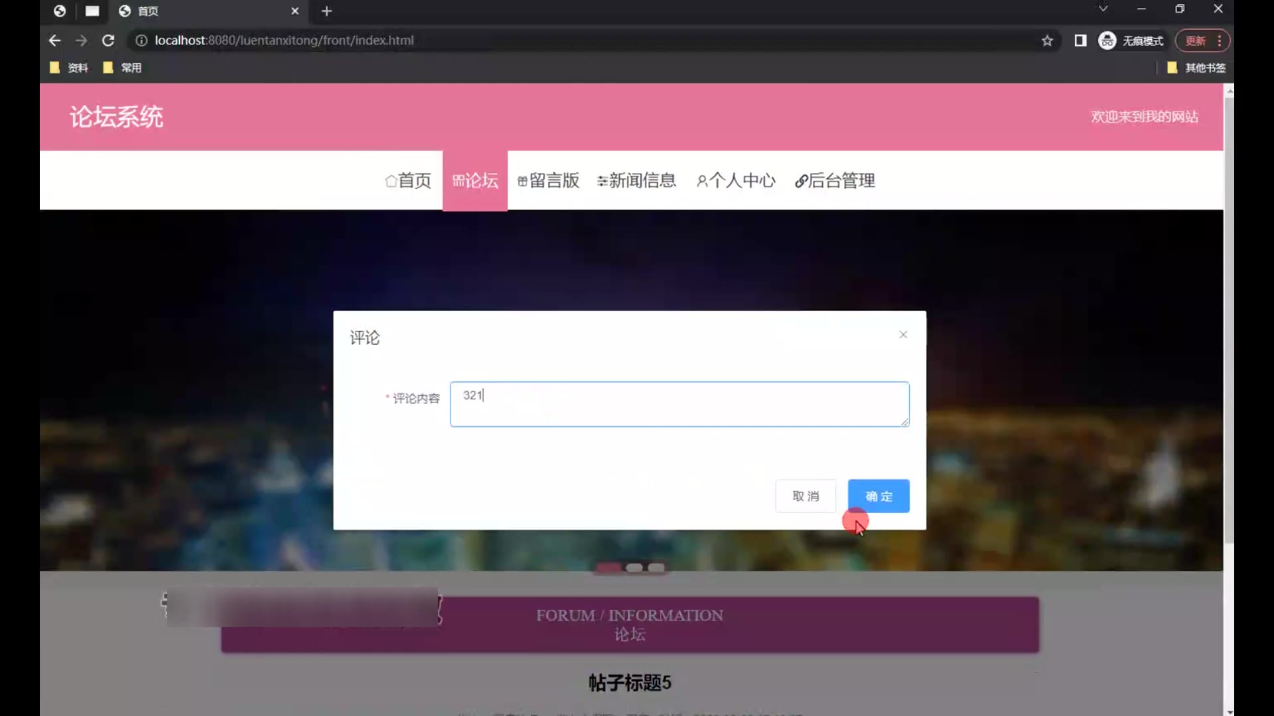Open the 留言版 navigation item

(x=548, y=180)
